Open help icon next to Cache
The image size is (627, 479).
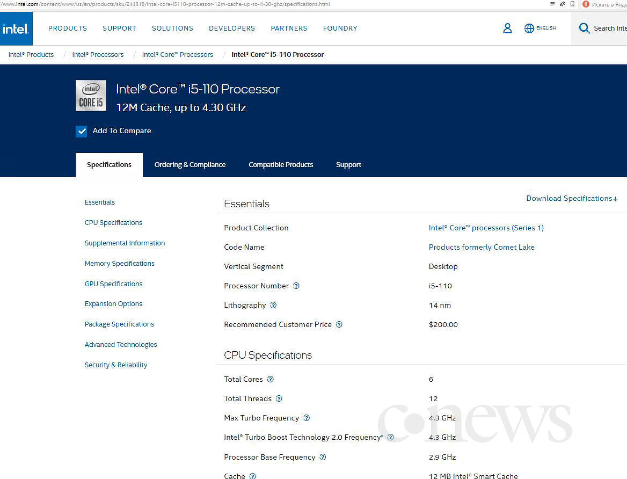coord(253,476)
